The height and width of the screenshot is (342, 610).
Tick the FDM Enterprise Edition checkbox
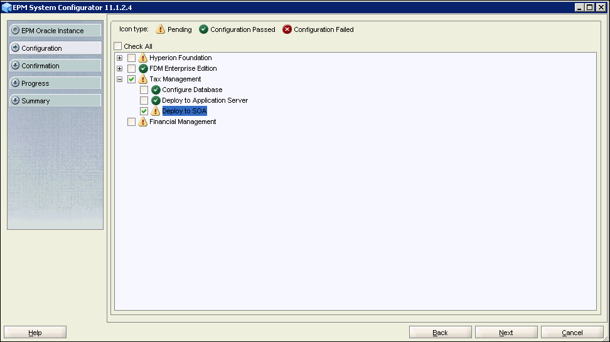(132, 69)
